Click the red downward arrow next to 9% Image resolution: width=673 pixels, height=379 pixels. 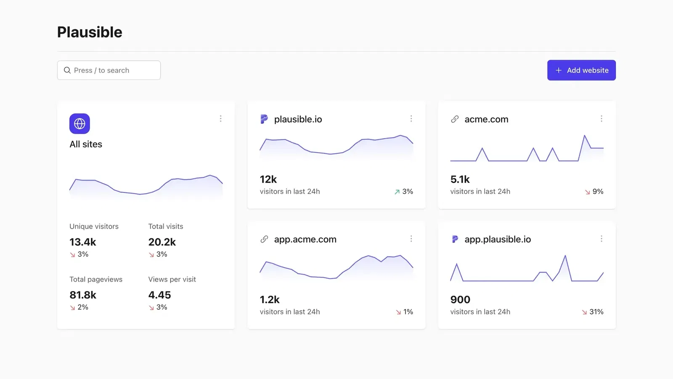tap(587, 192)
